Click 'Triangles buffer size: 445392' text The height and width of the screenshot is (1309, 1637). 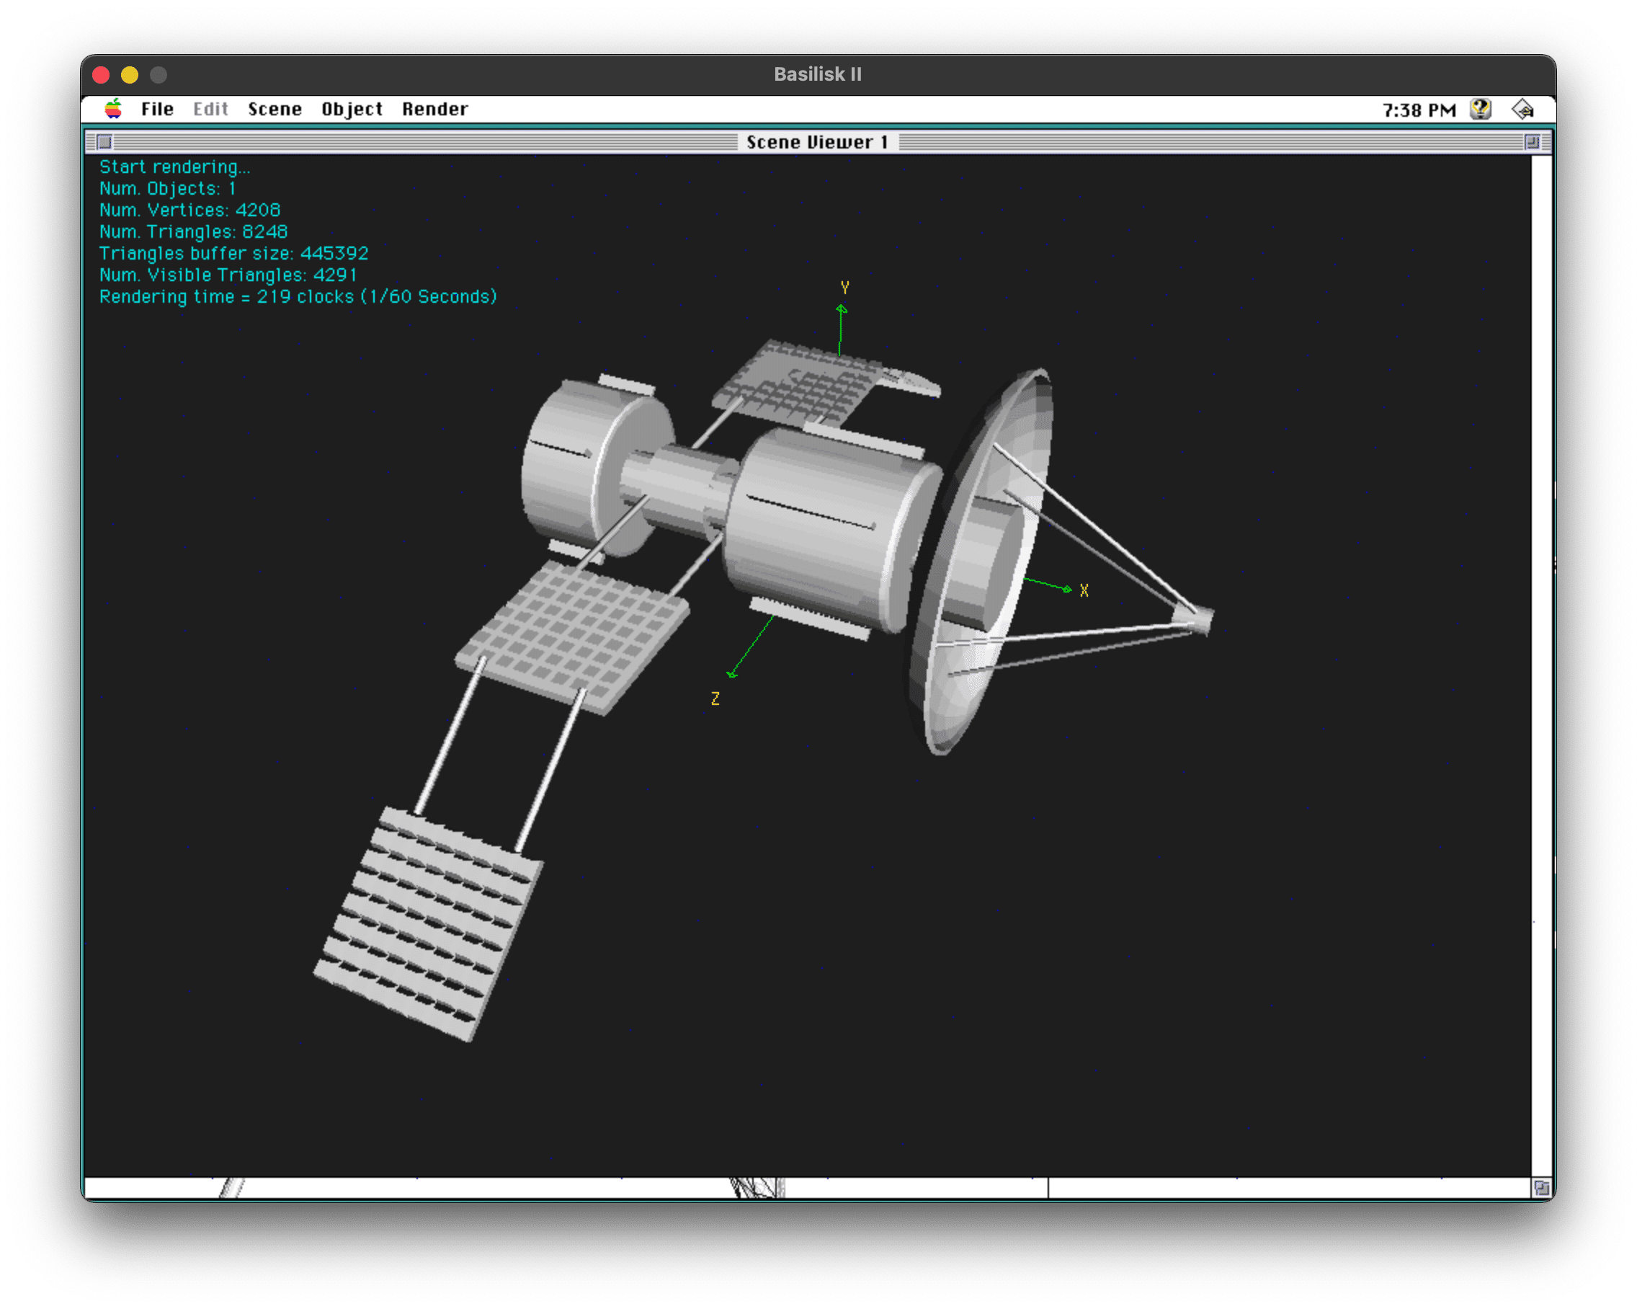point(234,253)
